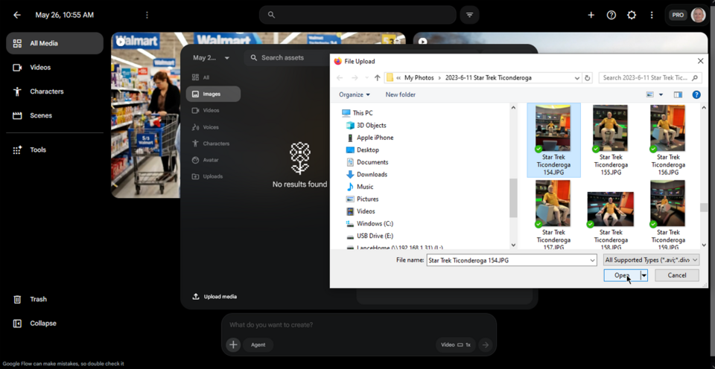The height and width of the screenshot is (369, 715).
Task: Select Voices category in asset picker
Action: coord(213,127)
